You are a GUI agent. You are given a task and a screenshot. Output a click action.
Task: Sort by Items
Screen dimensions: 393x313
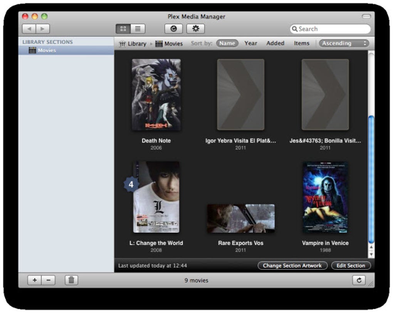[x=302, y=44]
